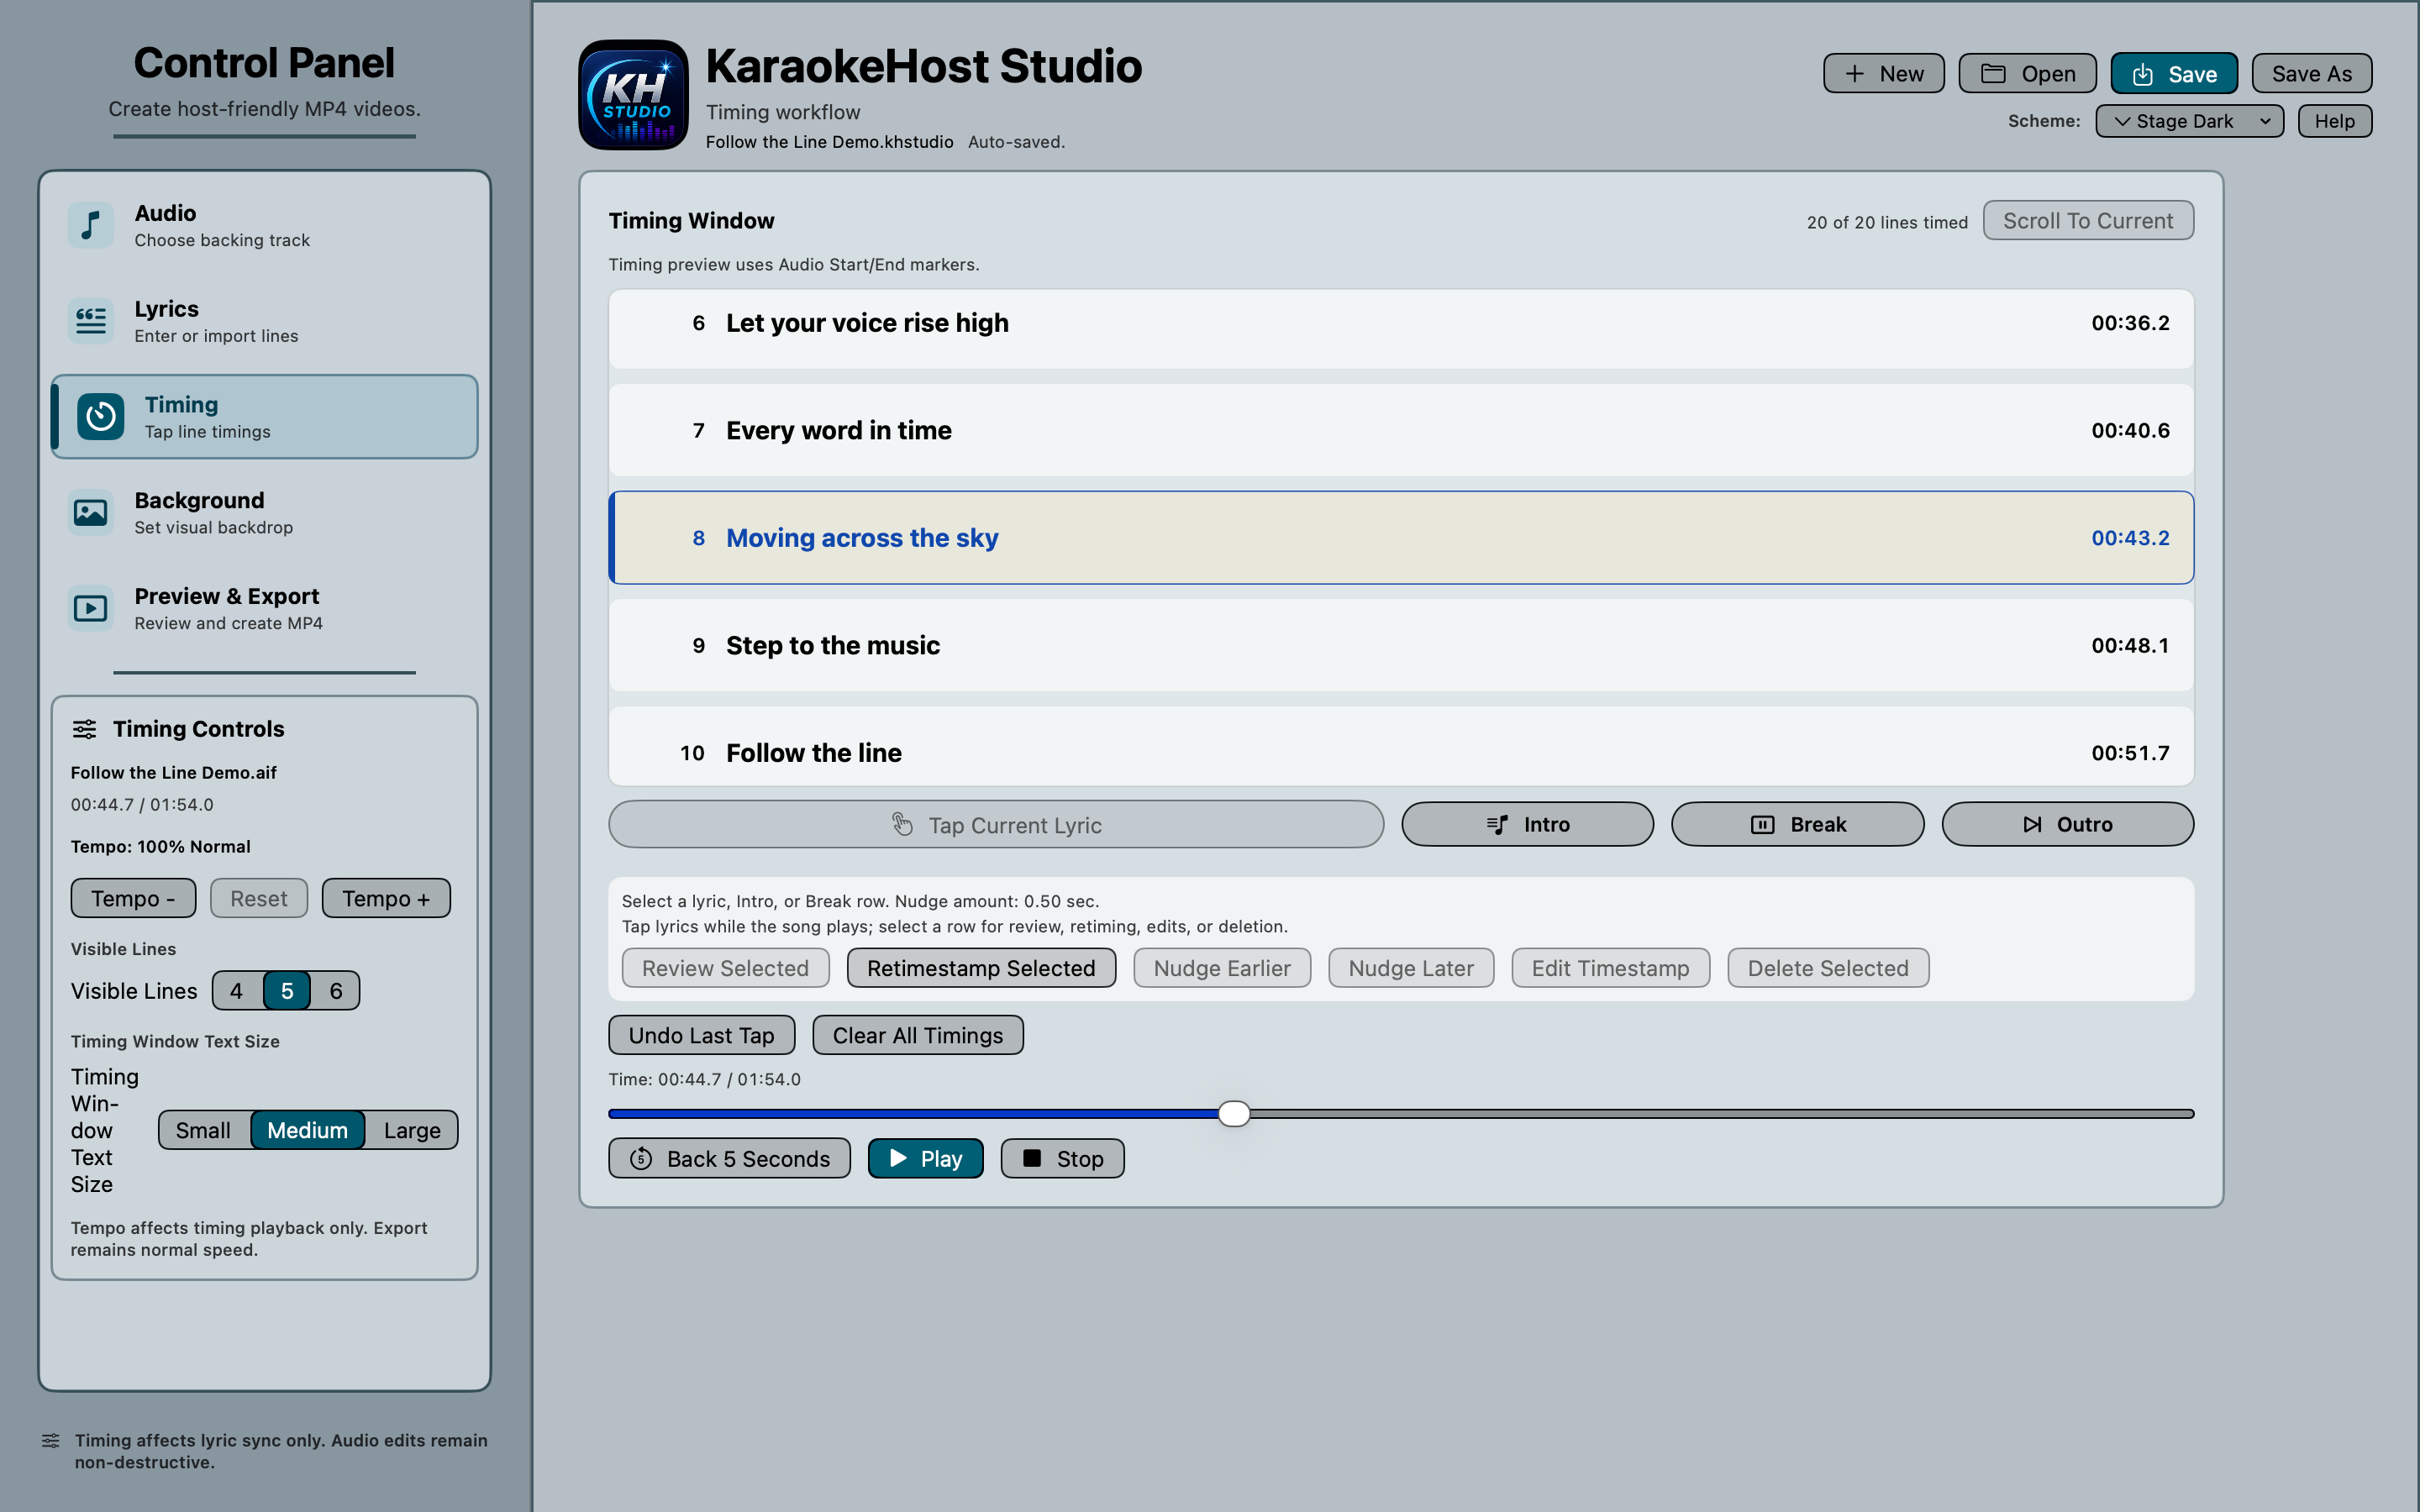Open the Audio section
Image resolution: width=2420 pixels, height=1512 pixels.
(265, 225)
